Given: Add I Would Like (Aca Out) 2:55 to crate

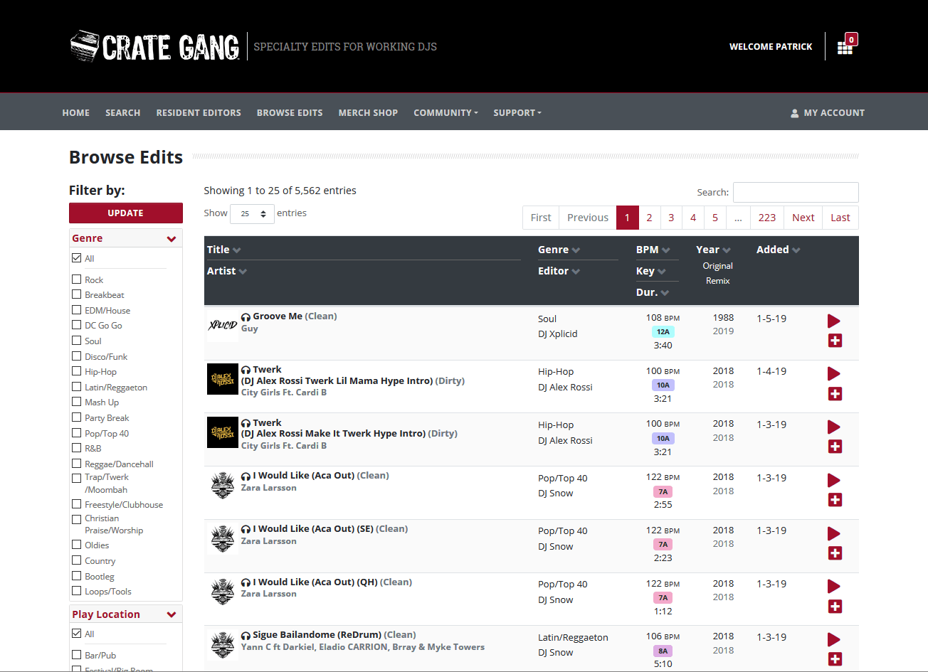Looking at the screenshot, I should [835, 500].
